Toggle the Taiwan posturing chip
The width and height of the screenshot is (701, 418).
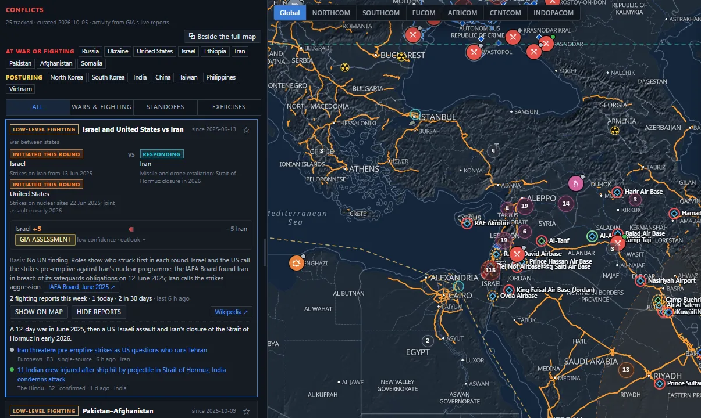tap(188, 78)
